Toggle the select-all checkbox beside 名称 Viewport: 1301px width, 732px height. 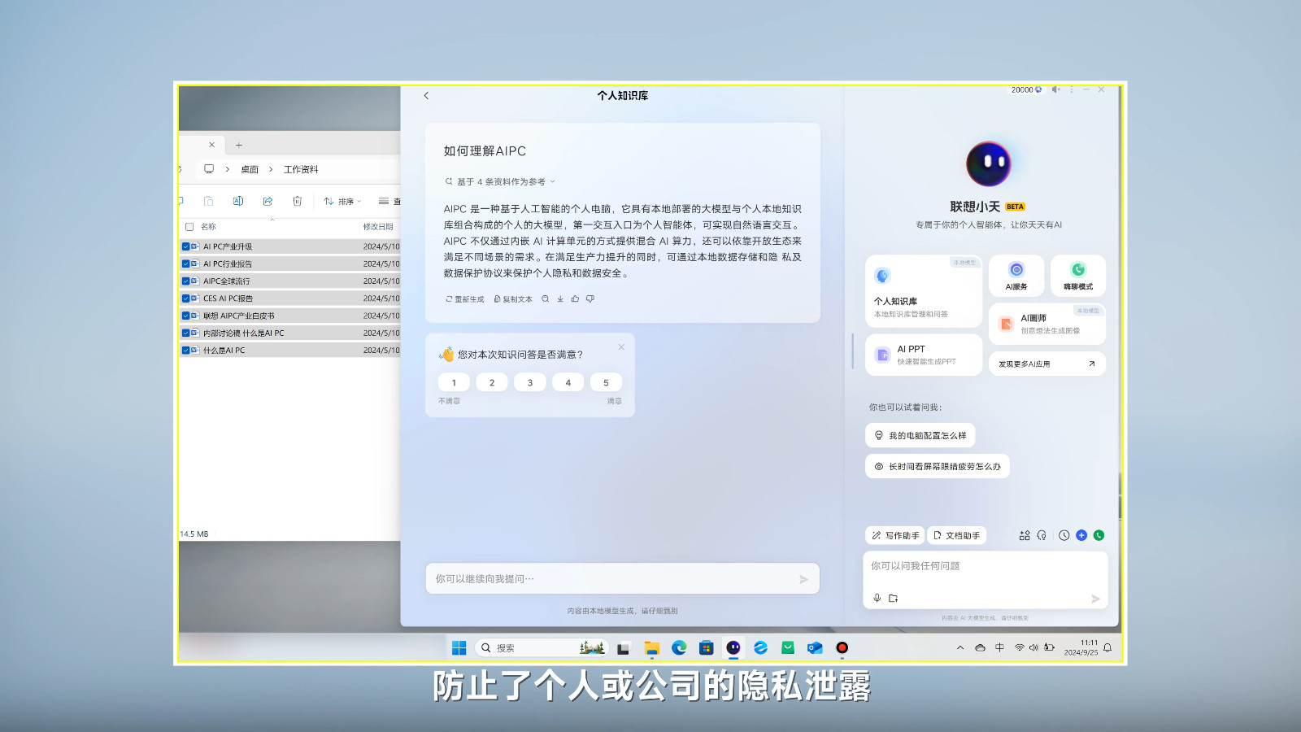coord(189,227)
